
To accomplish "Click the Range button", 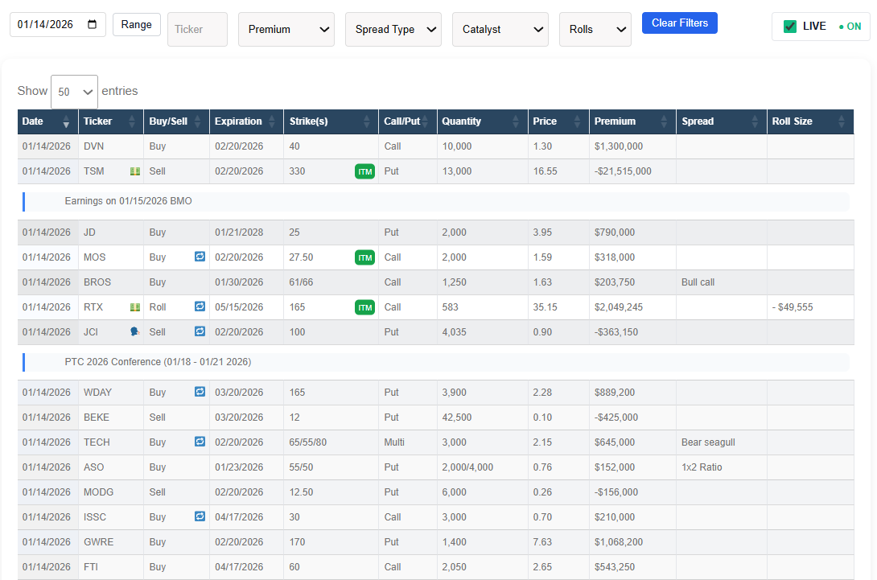I will coord(136,24).
